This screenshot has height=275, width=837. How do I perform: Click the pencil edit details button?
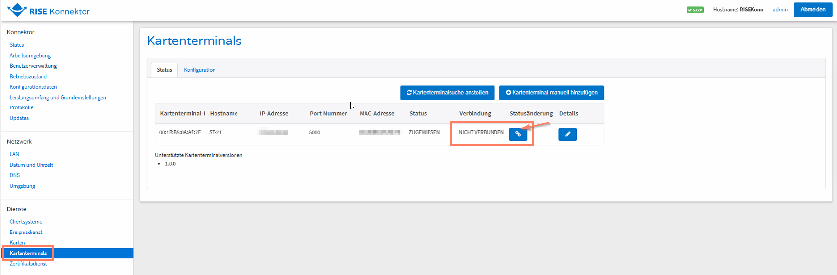click(x=568, y=134)
